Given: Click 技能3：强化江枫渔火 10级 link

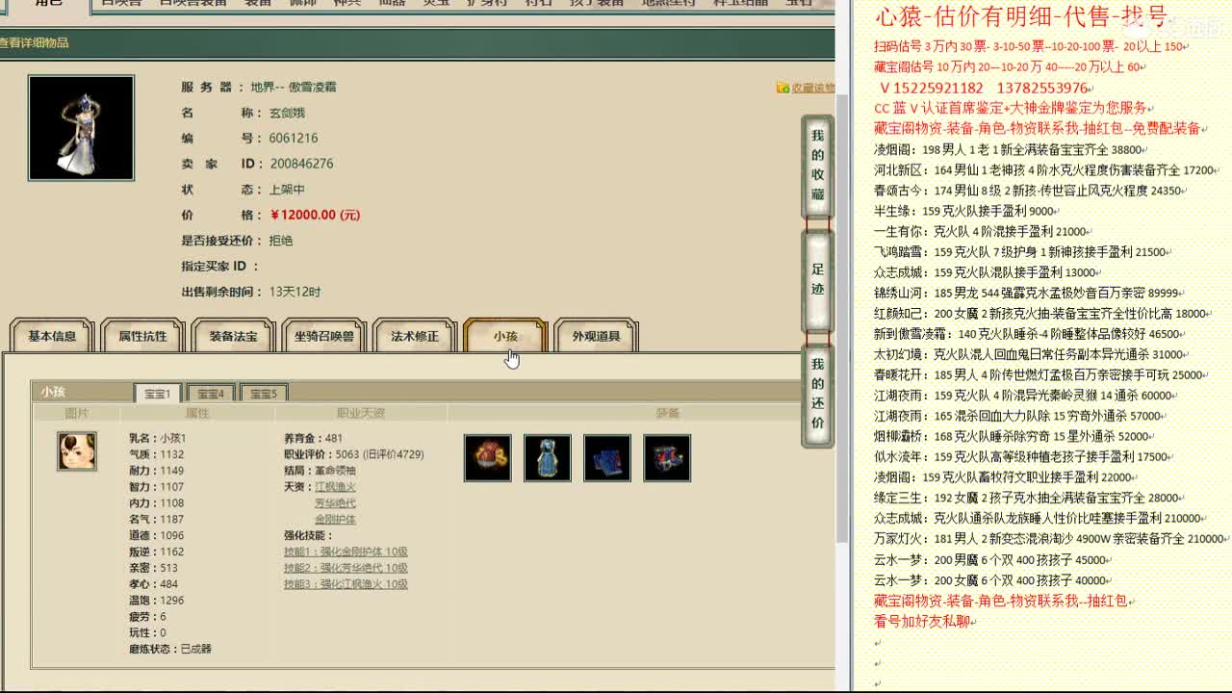Looking at the screenshot, I should pos(346,584).
